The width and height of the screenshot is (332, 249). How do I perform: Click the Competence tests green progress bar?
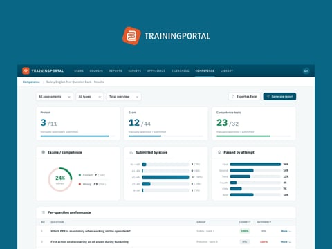tap(254, 136)
